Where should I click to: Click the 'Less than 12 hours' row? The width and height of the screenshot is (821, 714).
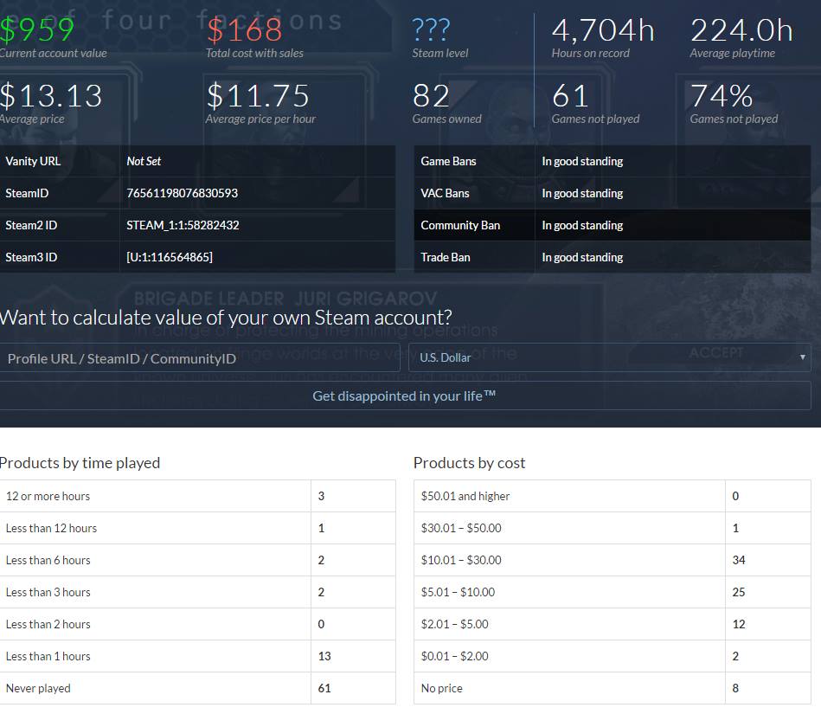(197, 528)
